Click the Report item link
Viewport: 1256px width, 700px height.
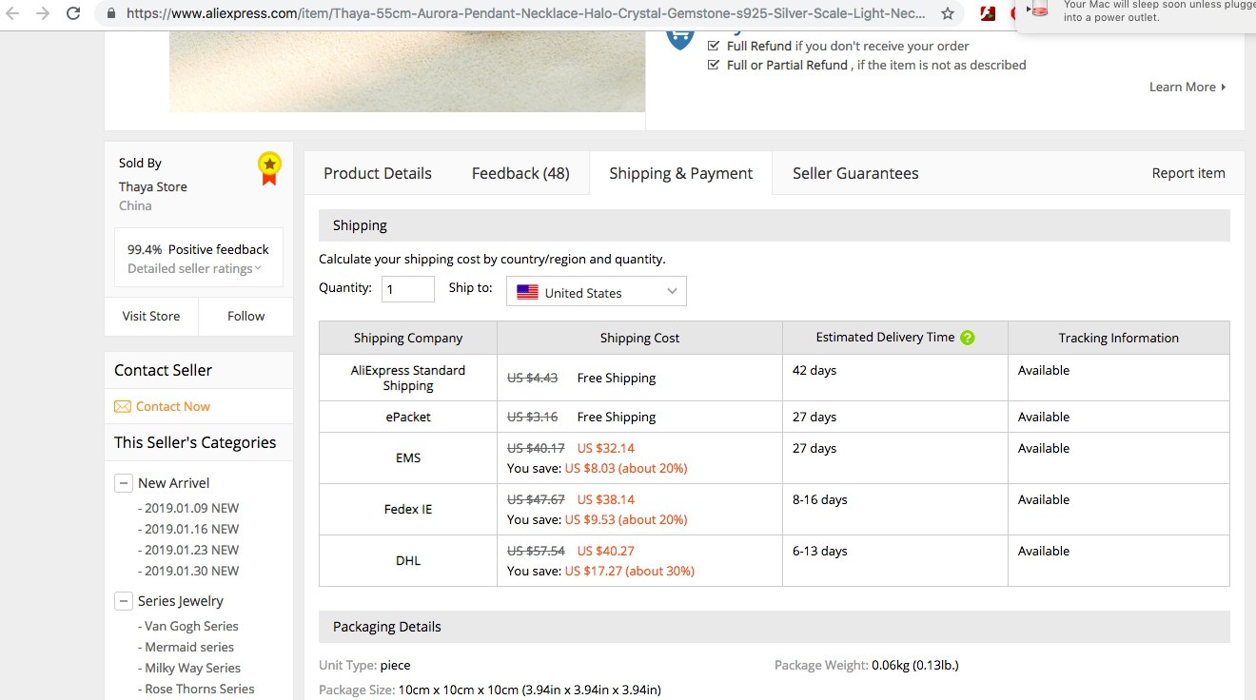click(1188, 173)
